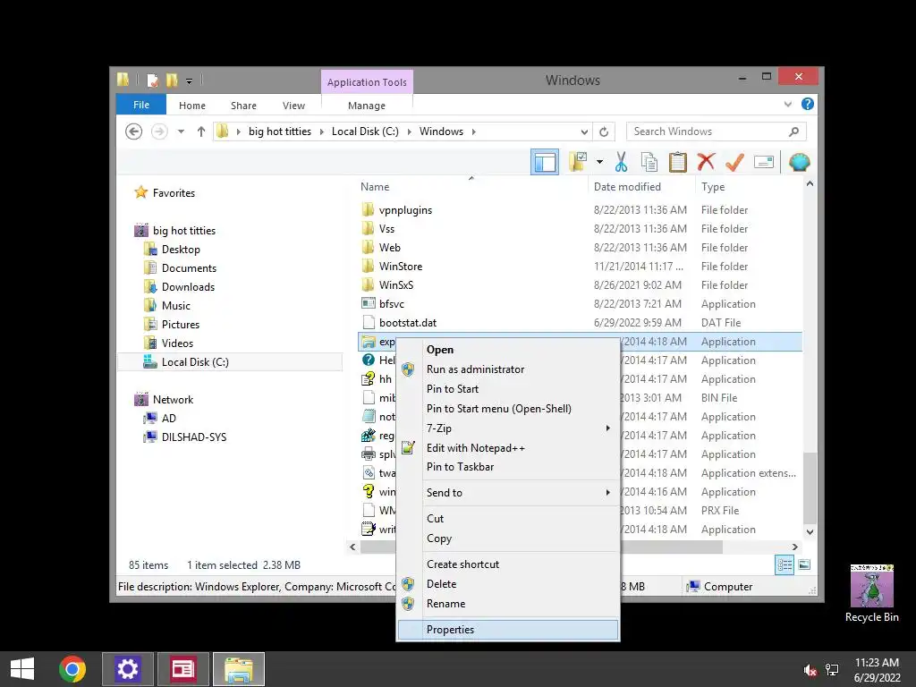Viewport: 916px width, 687px height.
Task: Click the quick access New Folder icon
Action: pos(171,80)
